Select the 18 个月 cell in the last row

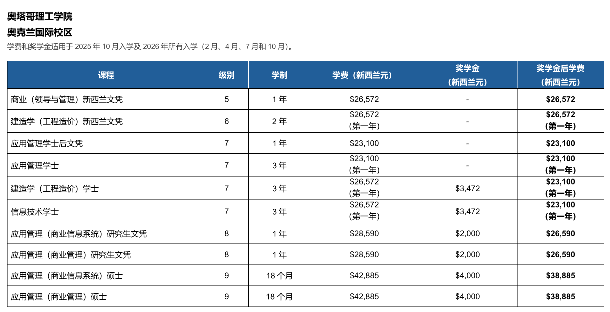click(279, 297)
